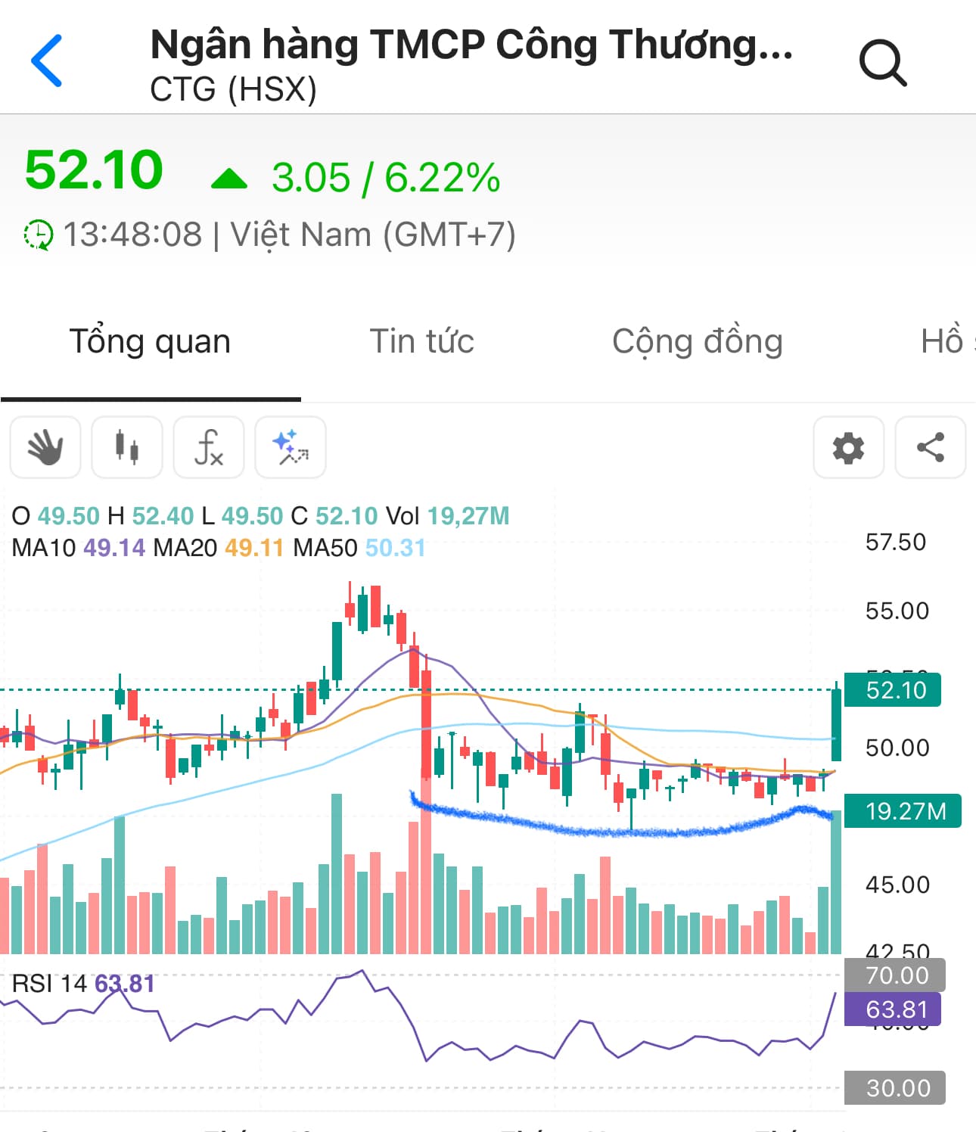Screen dimensions: 976x1132
Task: Open chart settings with the gear icon
Action: pyautogui.click(x=849, y=447)
